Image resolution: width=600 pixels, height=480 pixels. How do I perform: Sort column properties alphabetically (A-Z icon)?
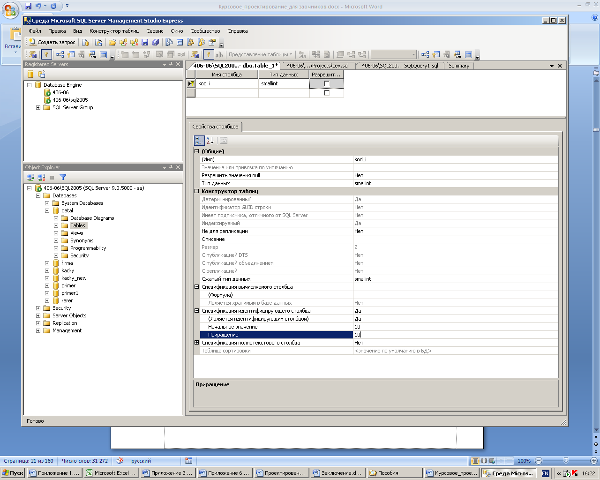(210, 140)
